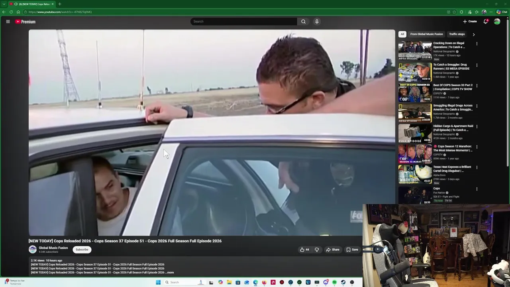Image resolution: width=510 pixels, height=287 pixels.
Task: Open Cracking Down on Illegal Operations thumbnail
Action: (415, 51)
